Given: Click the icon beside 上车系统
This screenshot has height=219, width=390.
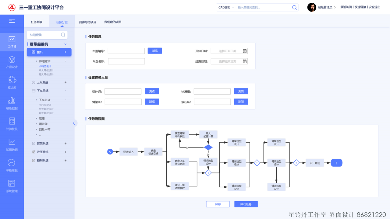Looking at the screenshot, I should coord(34,82).
